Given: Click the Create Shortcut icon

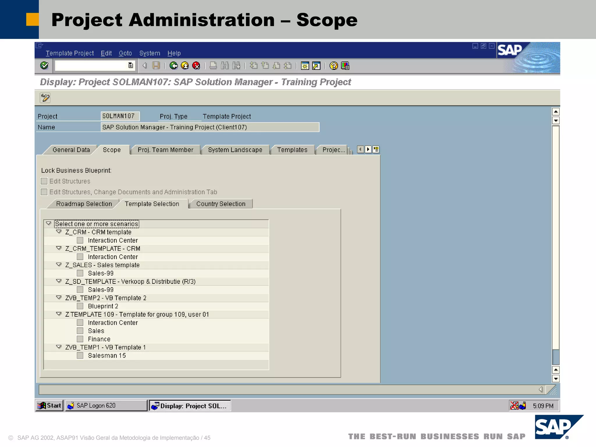Looking at the screenshot, I should click(316, 66).
